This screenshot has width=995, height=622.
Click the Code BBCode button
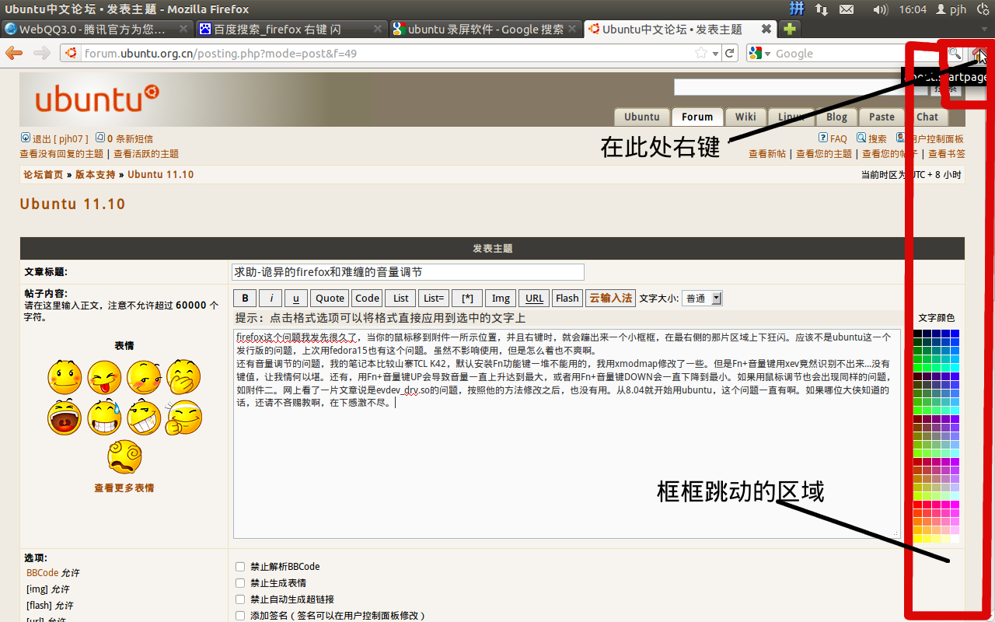(367, 299)
